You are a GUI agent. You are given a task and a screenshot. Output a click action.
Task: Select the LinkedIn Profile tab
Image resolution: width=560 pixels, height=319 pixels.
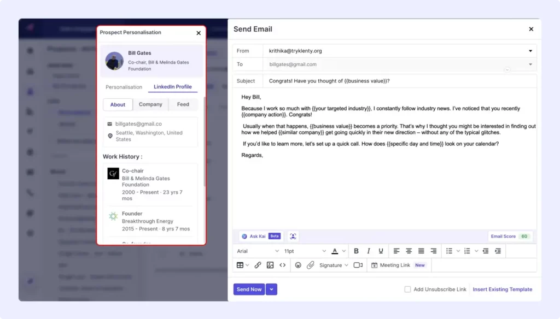tap(172, 87)
